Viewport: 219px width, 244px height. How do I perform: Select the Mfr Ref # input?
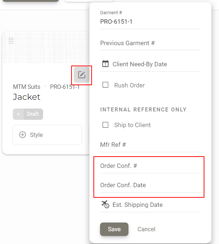[150, 145]
